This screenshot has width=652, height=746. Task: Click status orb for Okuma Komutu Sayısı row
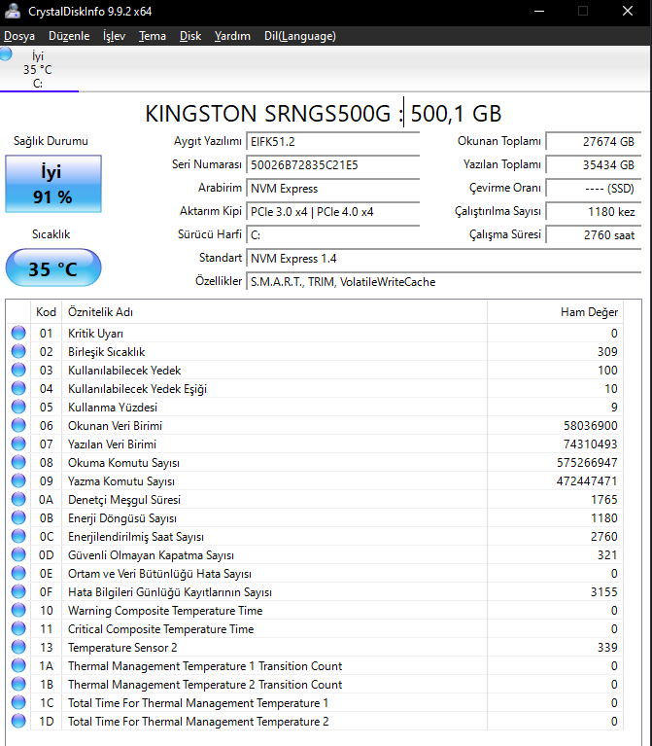click(x=18, y=462)
